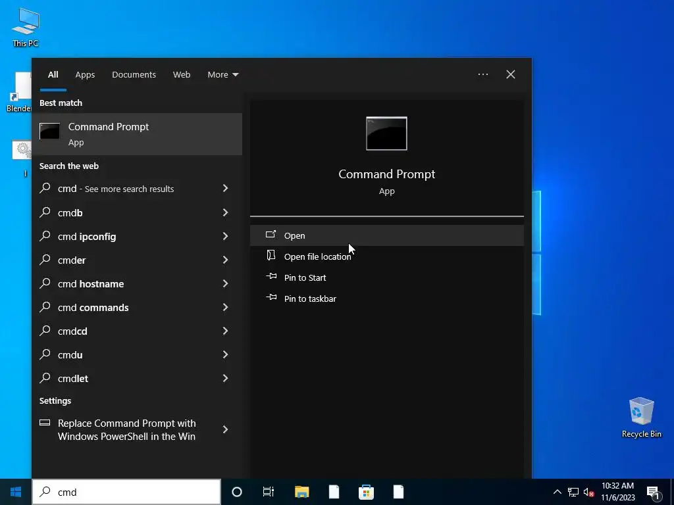The image size is (674, 505).
Task: Expand the arrow next to 'cmd hostname'
Action: [x=225, y=283]
